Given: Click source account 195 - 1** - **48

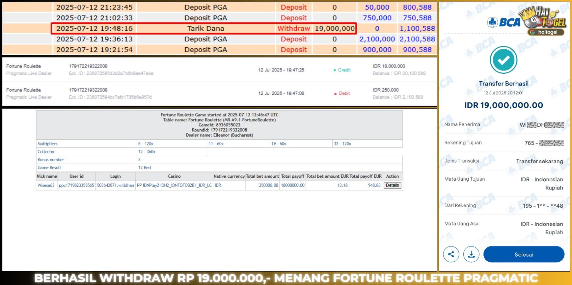Looking at the screenshot, I should pyautogui.click(x=543, y=206).
